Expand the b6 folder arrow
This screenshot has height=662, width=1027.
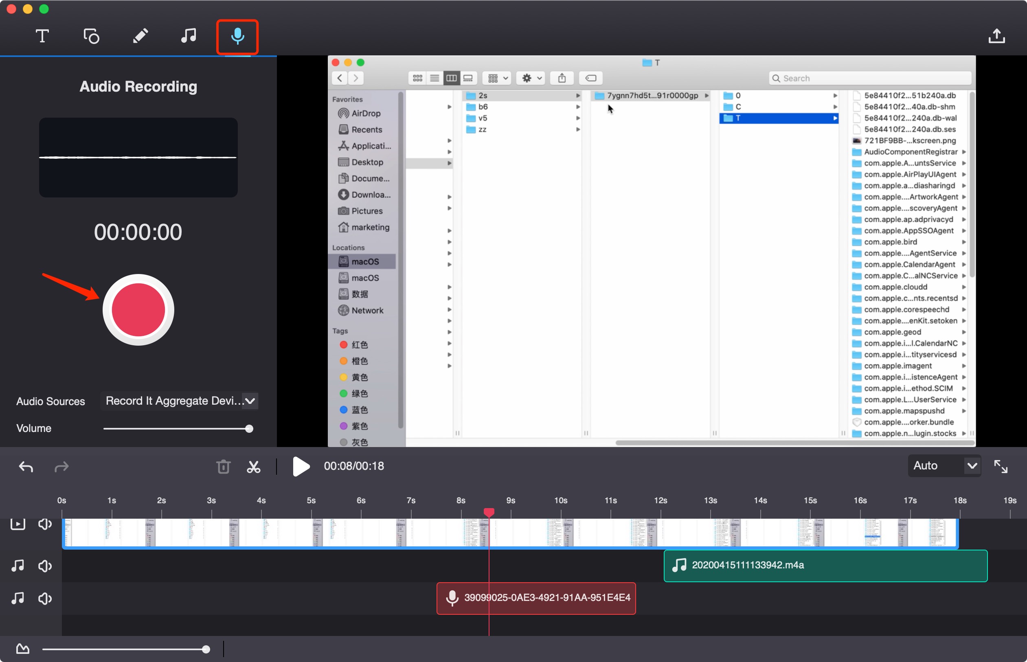point(578,107)
